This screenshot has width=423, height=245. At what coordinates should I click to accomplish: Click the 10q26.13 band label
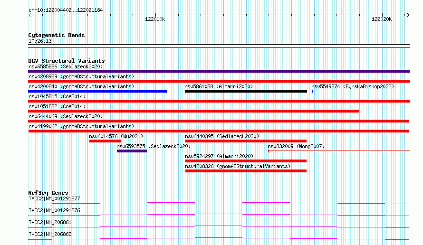[x=40, y=41]
